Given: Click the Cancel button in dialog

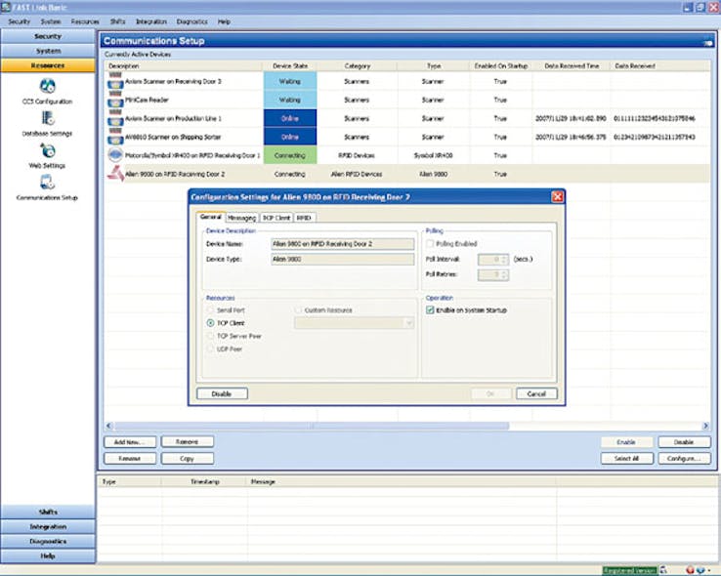Looking at the screenshot, I should point(536,393).
